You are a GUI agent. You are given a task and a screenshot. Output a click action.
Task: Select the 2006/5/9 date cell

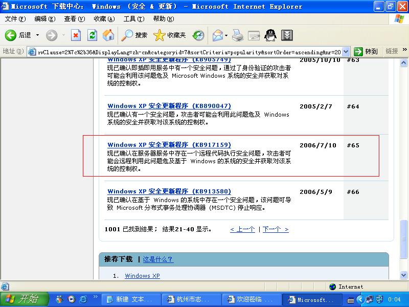(316, 192)
